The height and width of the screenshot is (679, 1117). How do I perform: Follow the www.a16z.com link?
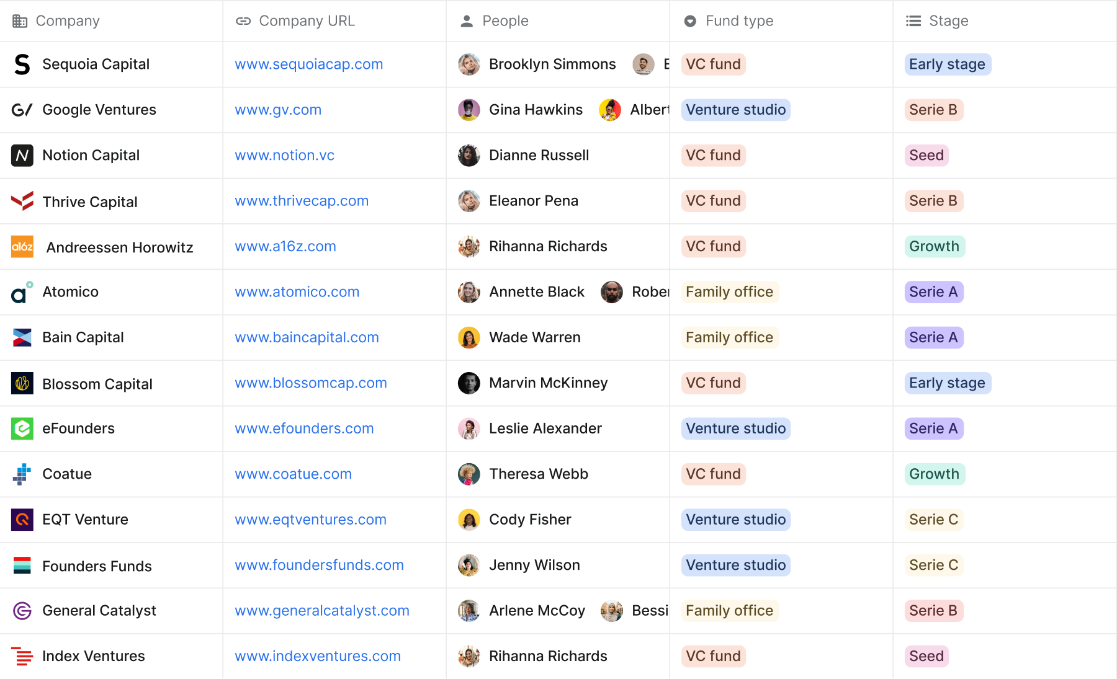pos(285,246)
